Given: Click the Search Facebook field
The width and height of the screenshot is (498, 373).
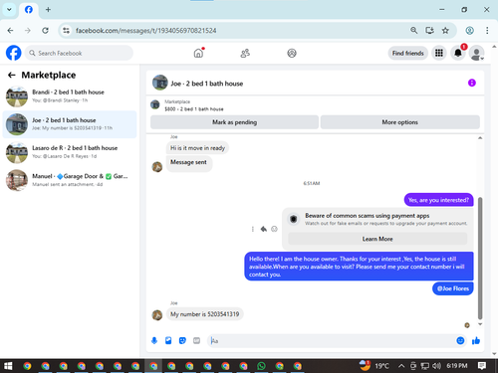Looking at the screenshot, I should [x=79, y=53].
